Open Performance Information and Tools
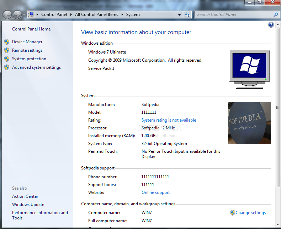 pyautogui.click(x=40, y=215)
